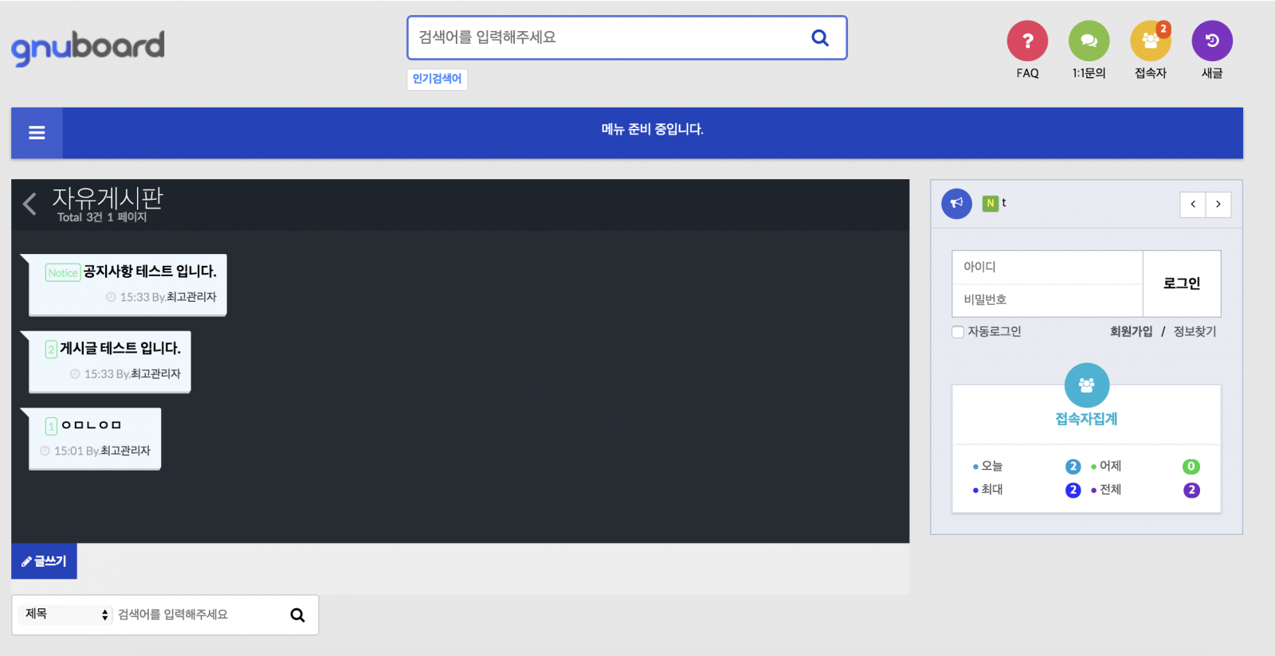Open the 1:1문의 chat icon

click(1089, 41)
